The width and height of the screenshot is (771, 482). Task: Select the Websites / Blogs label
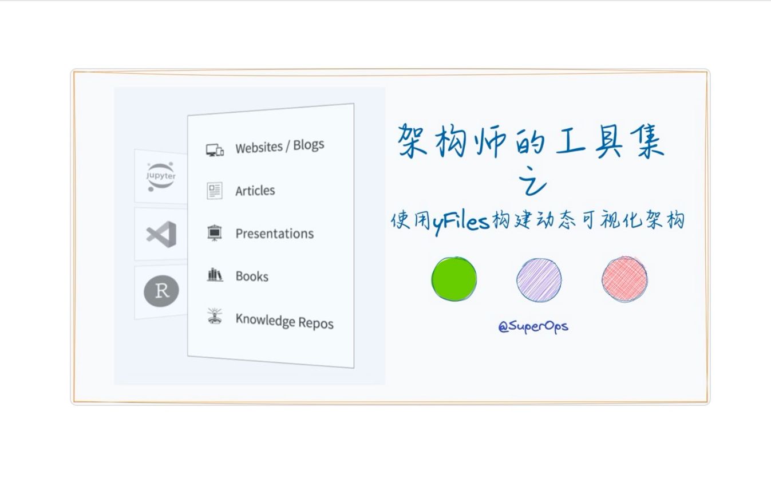(279, 147)
